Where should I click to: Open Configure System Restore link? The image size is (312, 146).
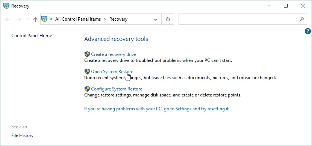(x=117, y=89)
